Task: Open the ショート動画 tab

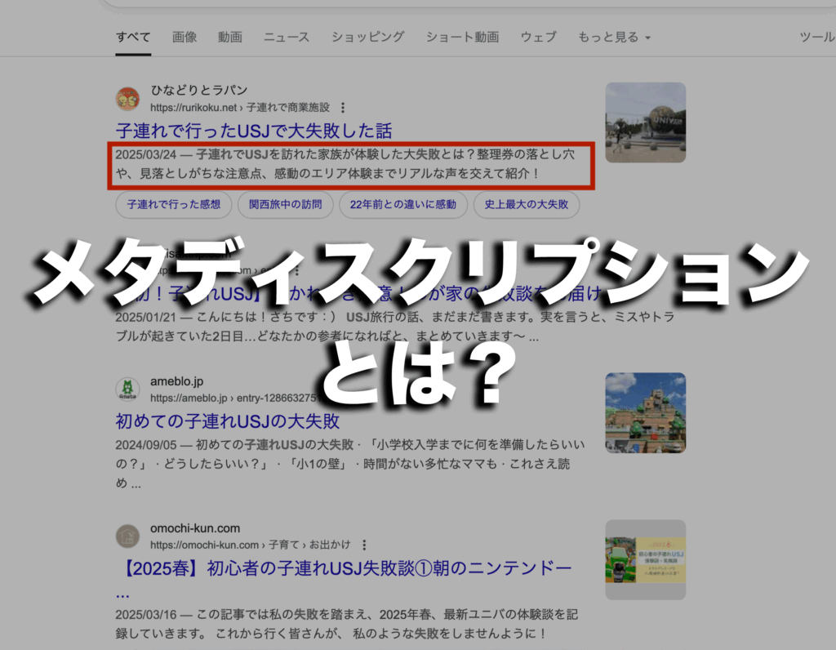Action: (462, 38)
